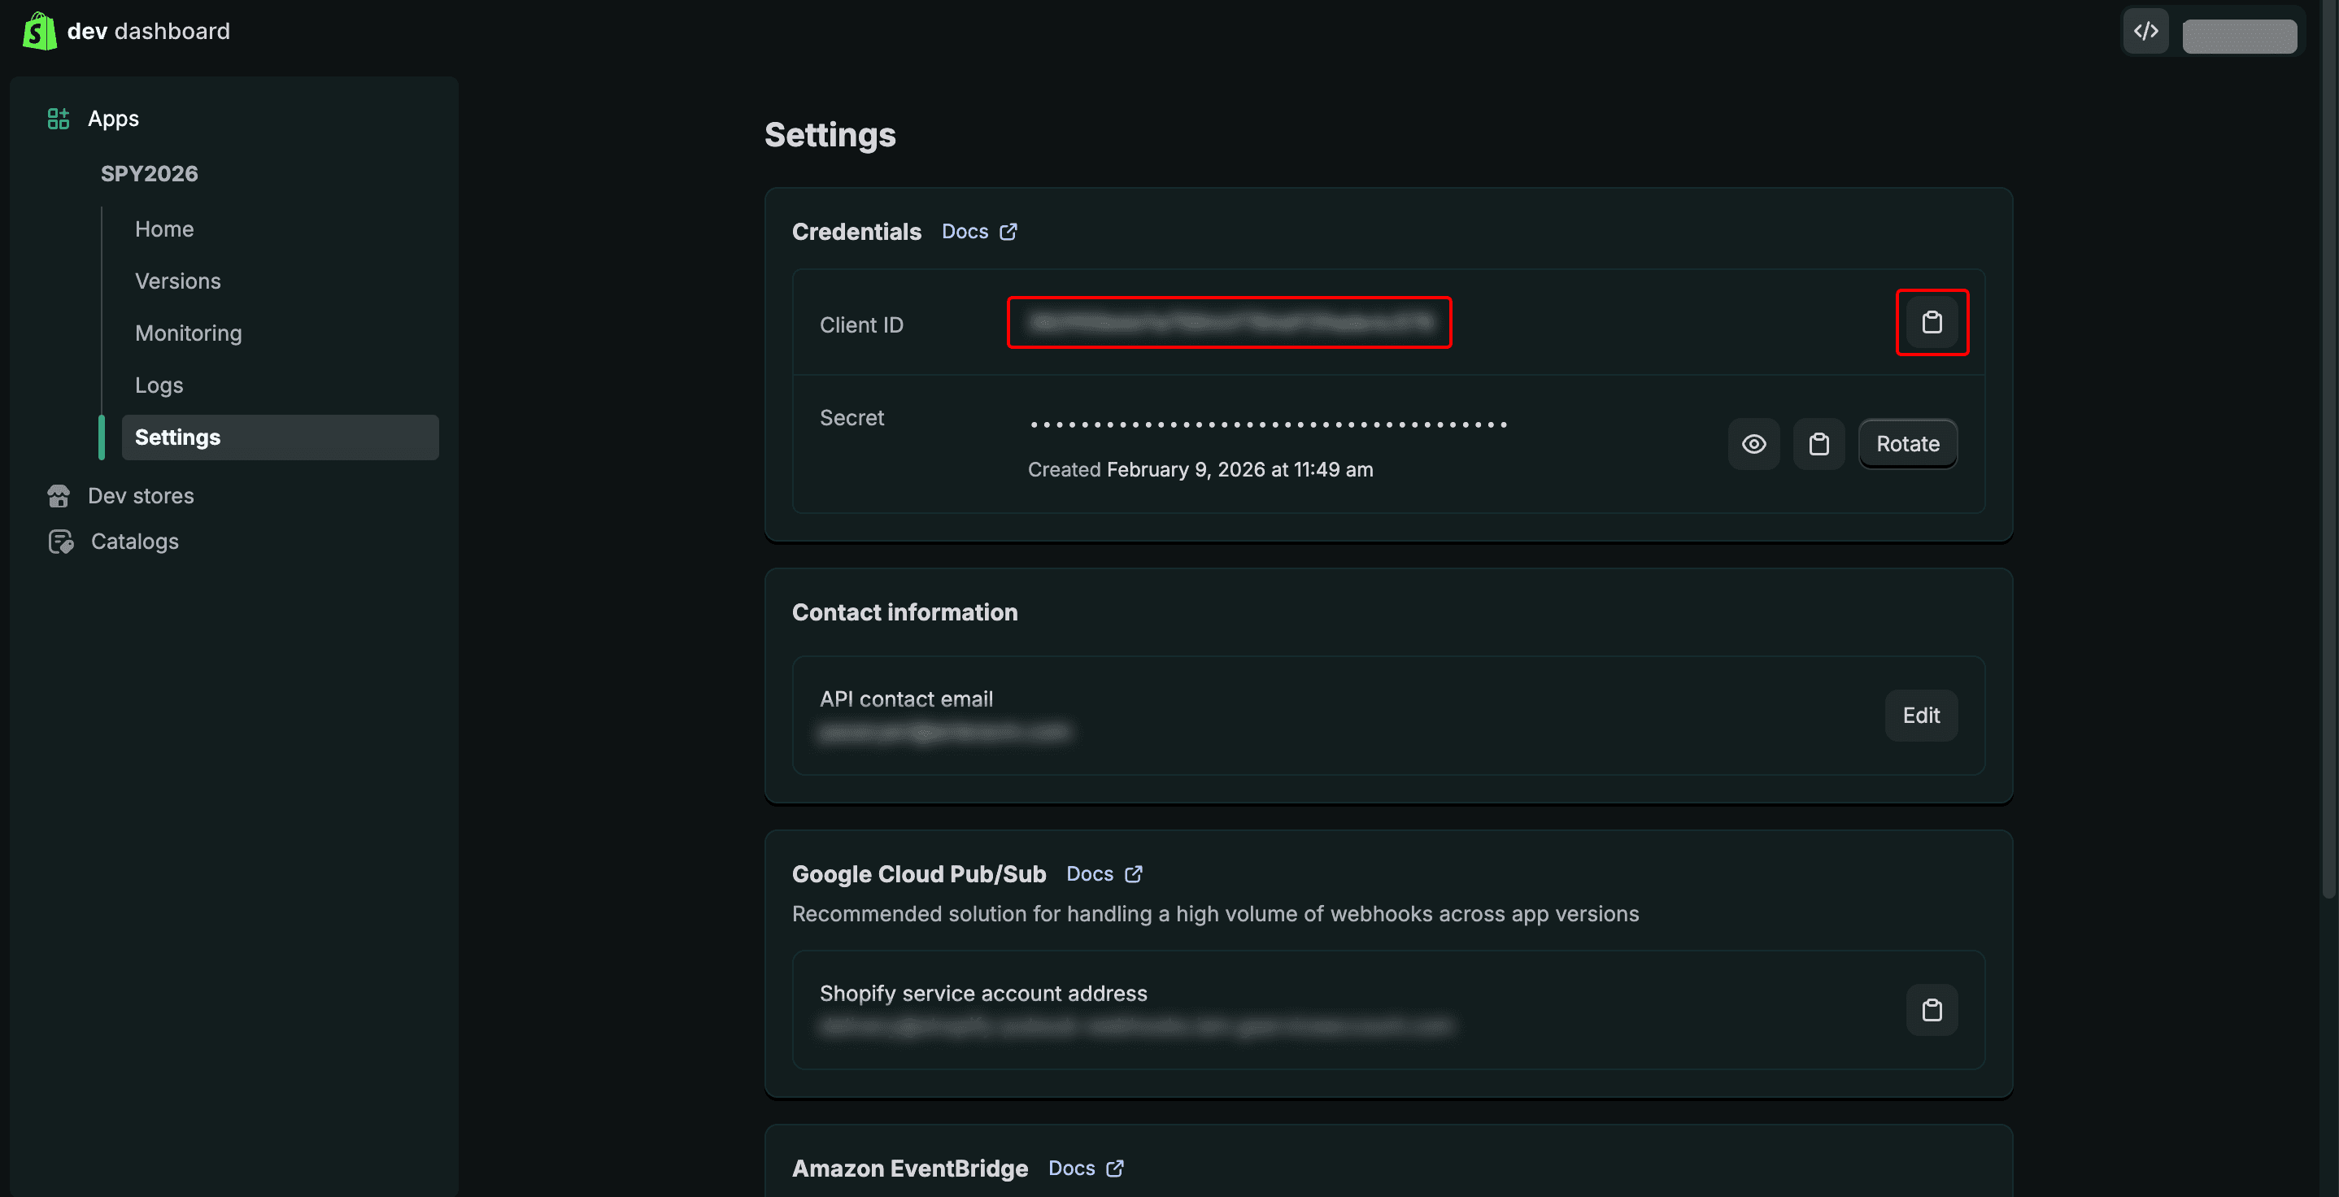Open the code icon in top bar
Image resolution: width=2339 pixels, height=1197 pixels.
click(2145, 32)
